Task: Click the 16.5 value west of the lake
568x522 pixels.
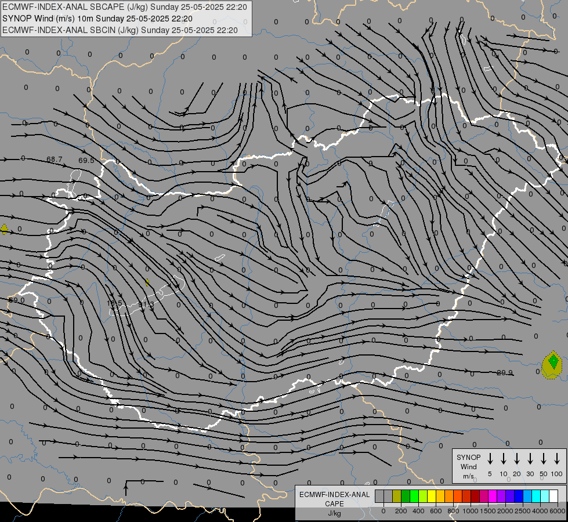Action: click(114, 303)
